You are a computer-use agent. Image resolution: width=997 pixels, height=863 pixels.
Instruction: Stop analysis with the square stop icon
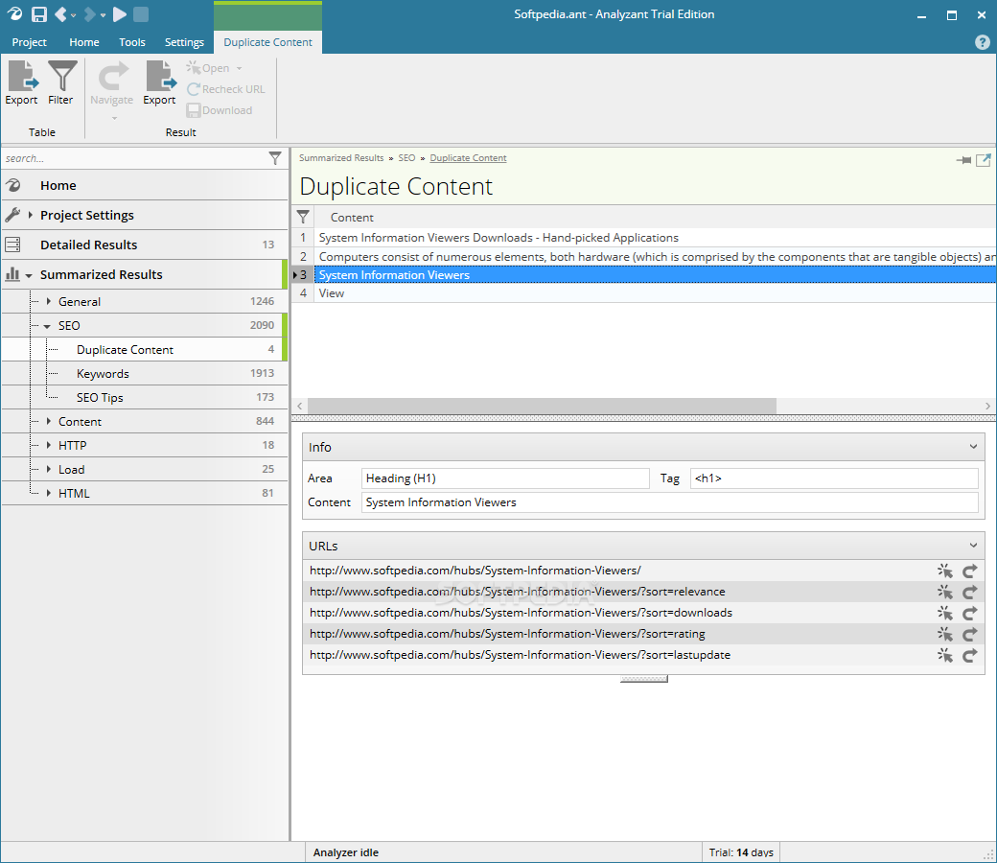(141, 14)
